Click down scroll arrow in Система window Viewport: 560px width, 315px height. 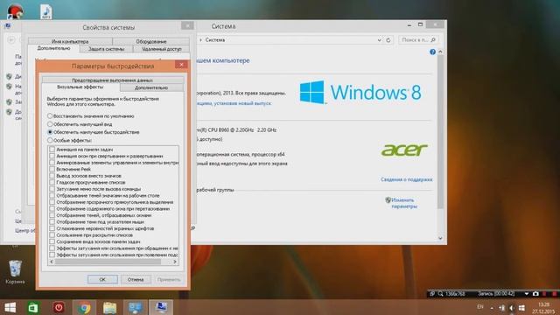440,238
